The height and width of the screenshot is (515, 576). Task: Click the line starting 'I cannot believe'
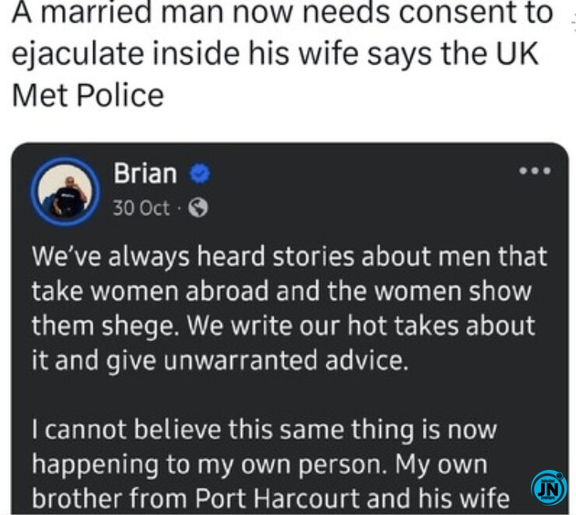point(264,429)
